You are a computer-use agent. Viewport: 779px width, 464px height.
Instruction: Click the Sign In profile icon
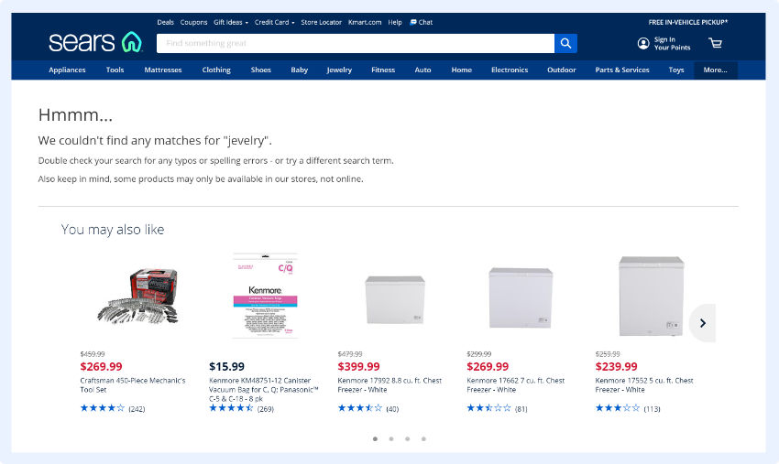[643, 43]
